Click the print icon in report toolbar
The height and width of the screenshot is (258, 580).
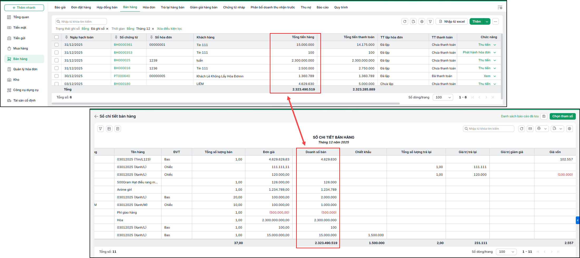click(x=539, y=129)
